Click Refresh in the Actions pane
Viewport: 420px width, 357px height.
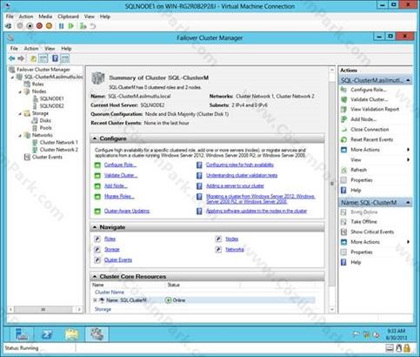358,170
